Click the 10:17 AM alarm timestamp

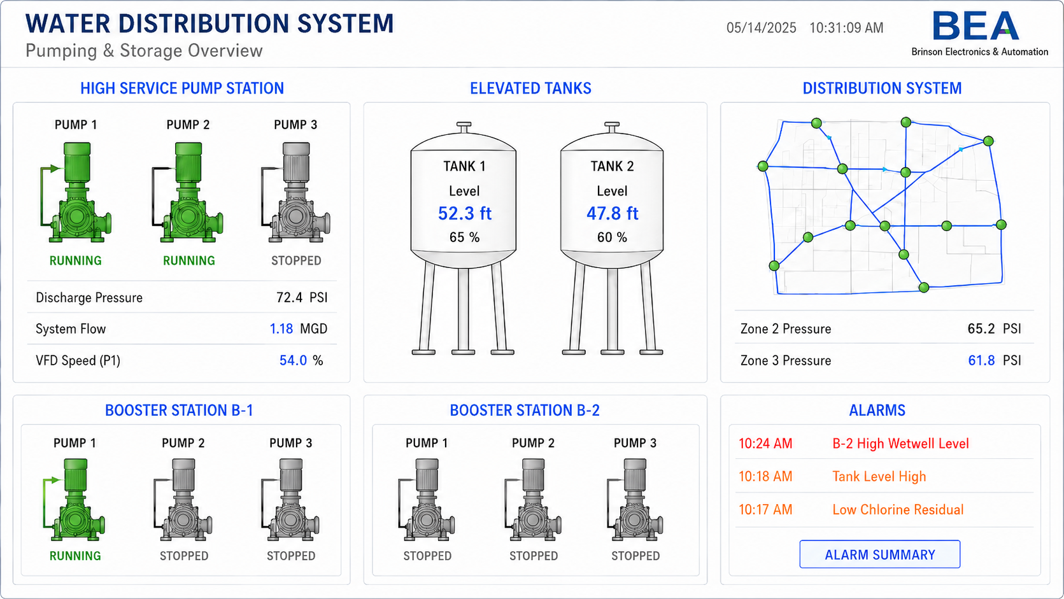click(765, 510)
